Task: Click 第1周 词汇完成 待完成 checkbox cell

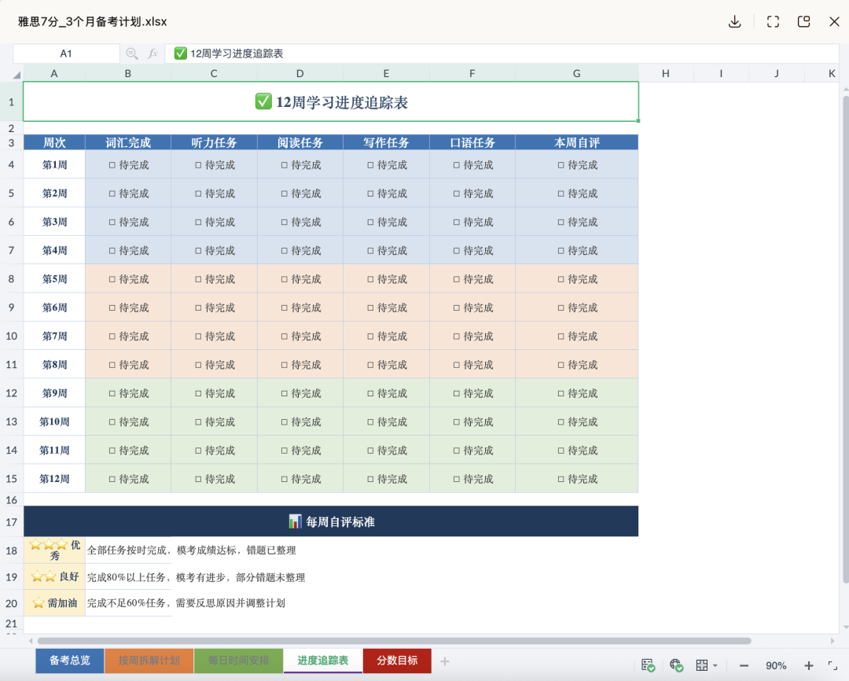Action: pyautogui.click(x=128, y=164)
